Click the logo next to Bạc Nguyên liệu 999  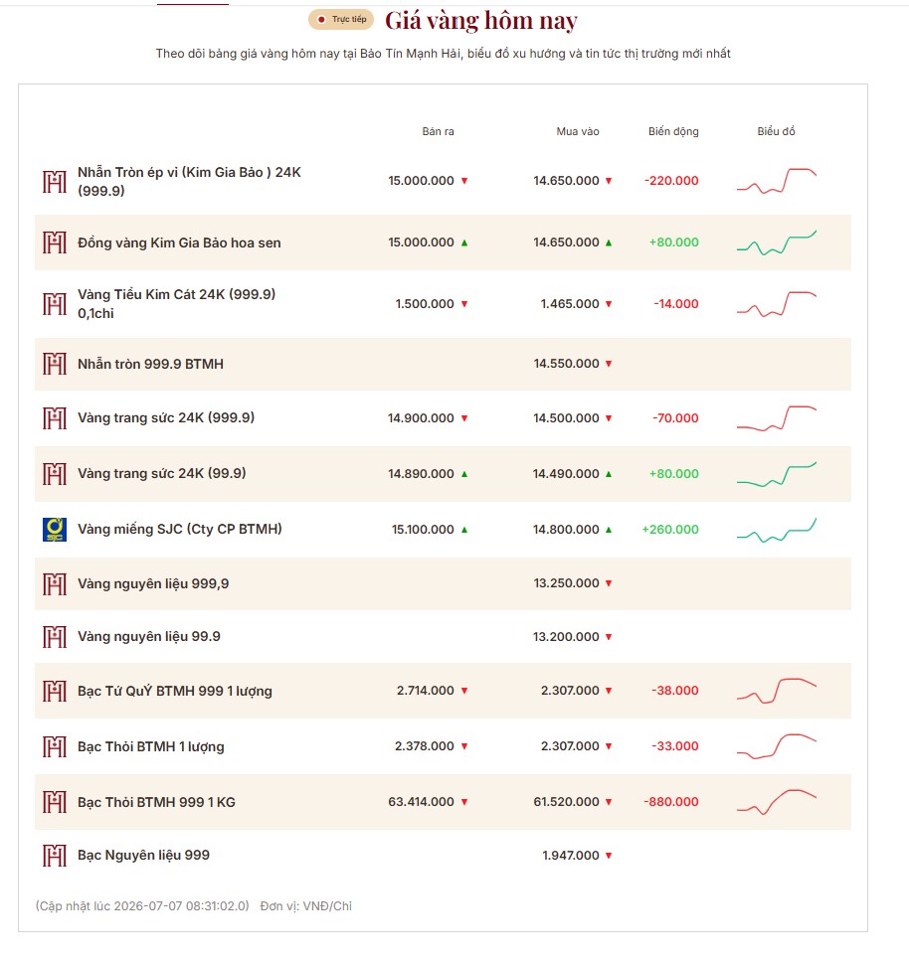55,856
